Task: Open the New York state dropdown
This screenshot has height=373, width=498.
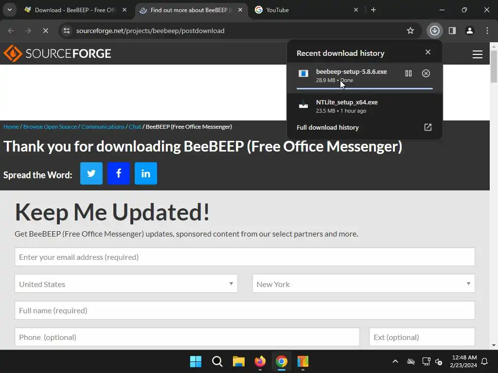Action: [364, 284]
